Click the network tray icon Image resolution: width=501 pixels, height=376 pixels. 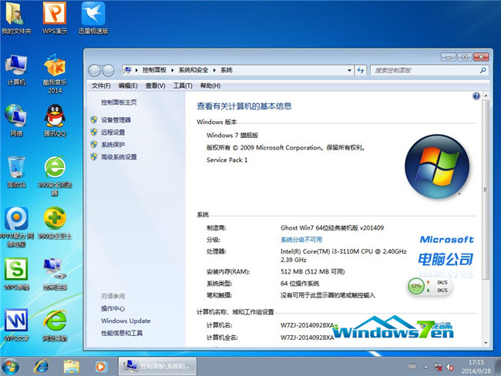tap(438, 367)
